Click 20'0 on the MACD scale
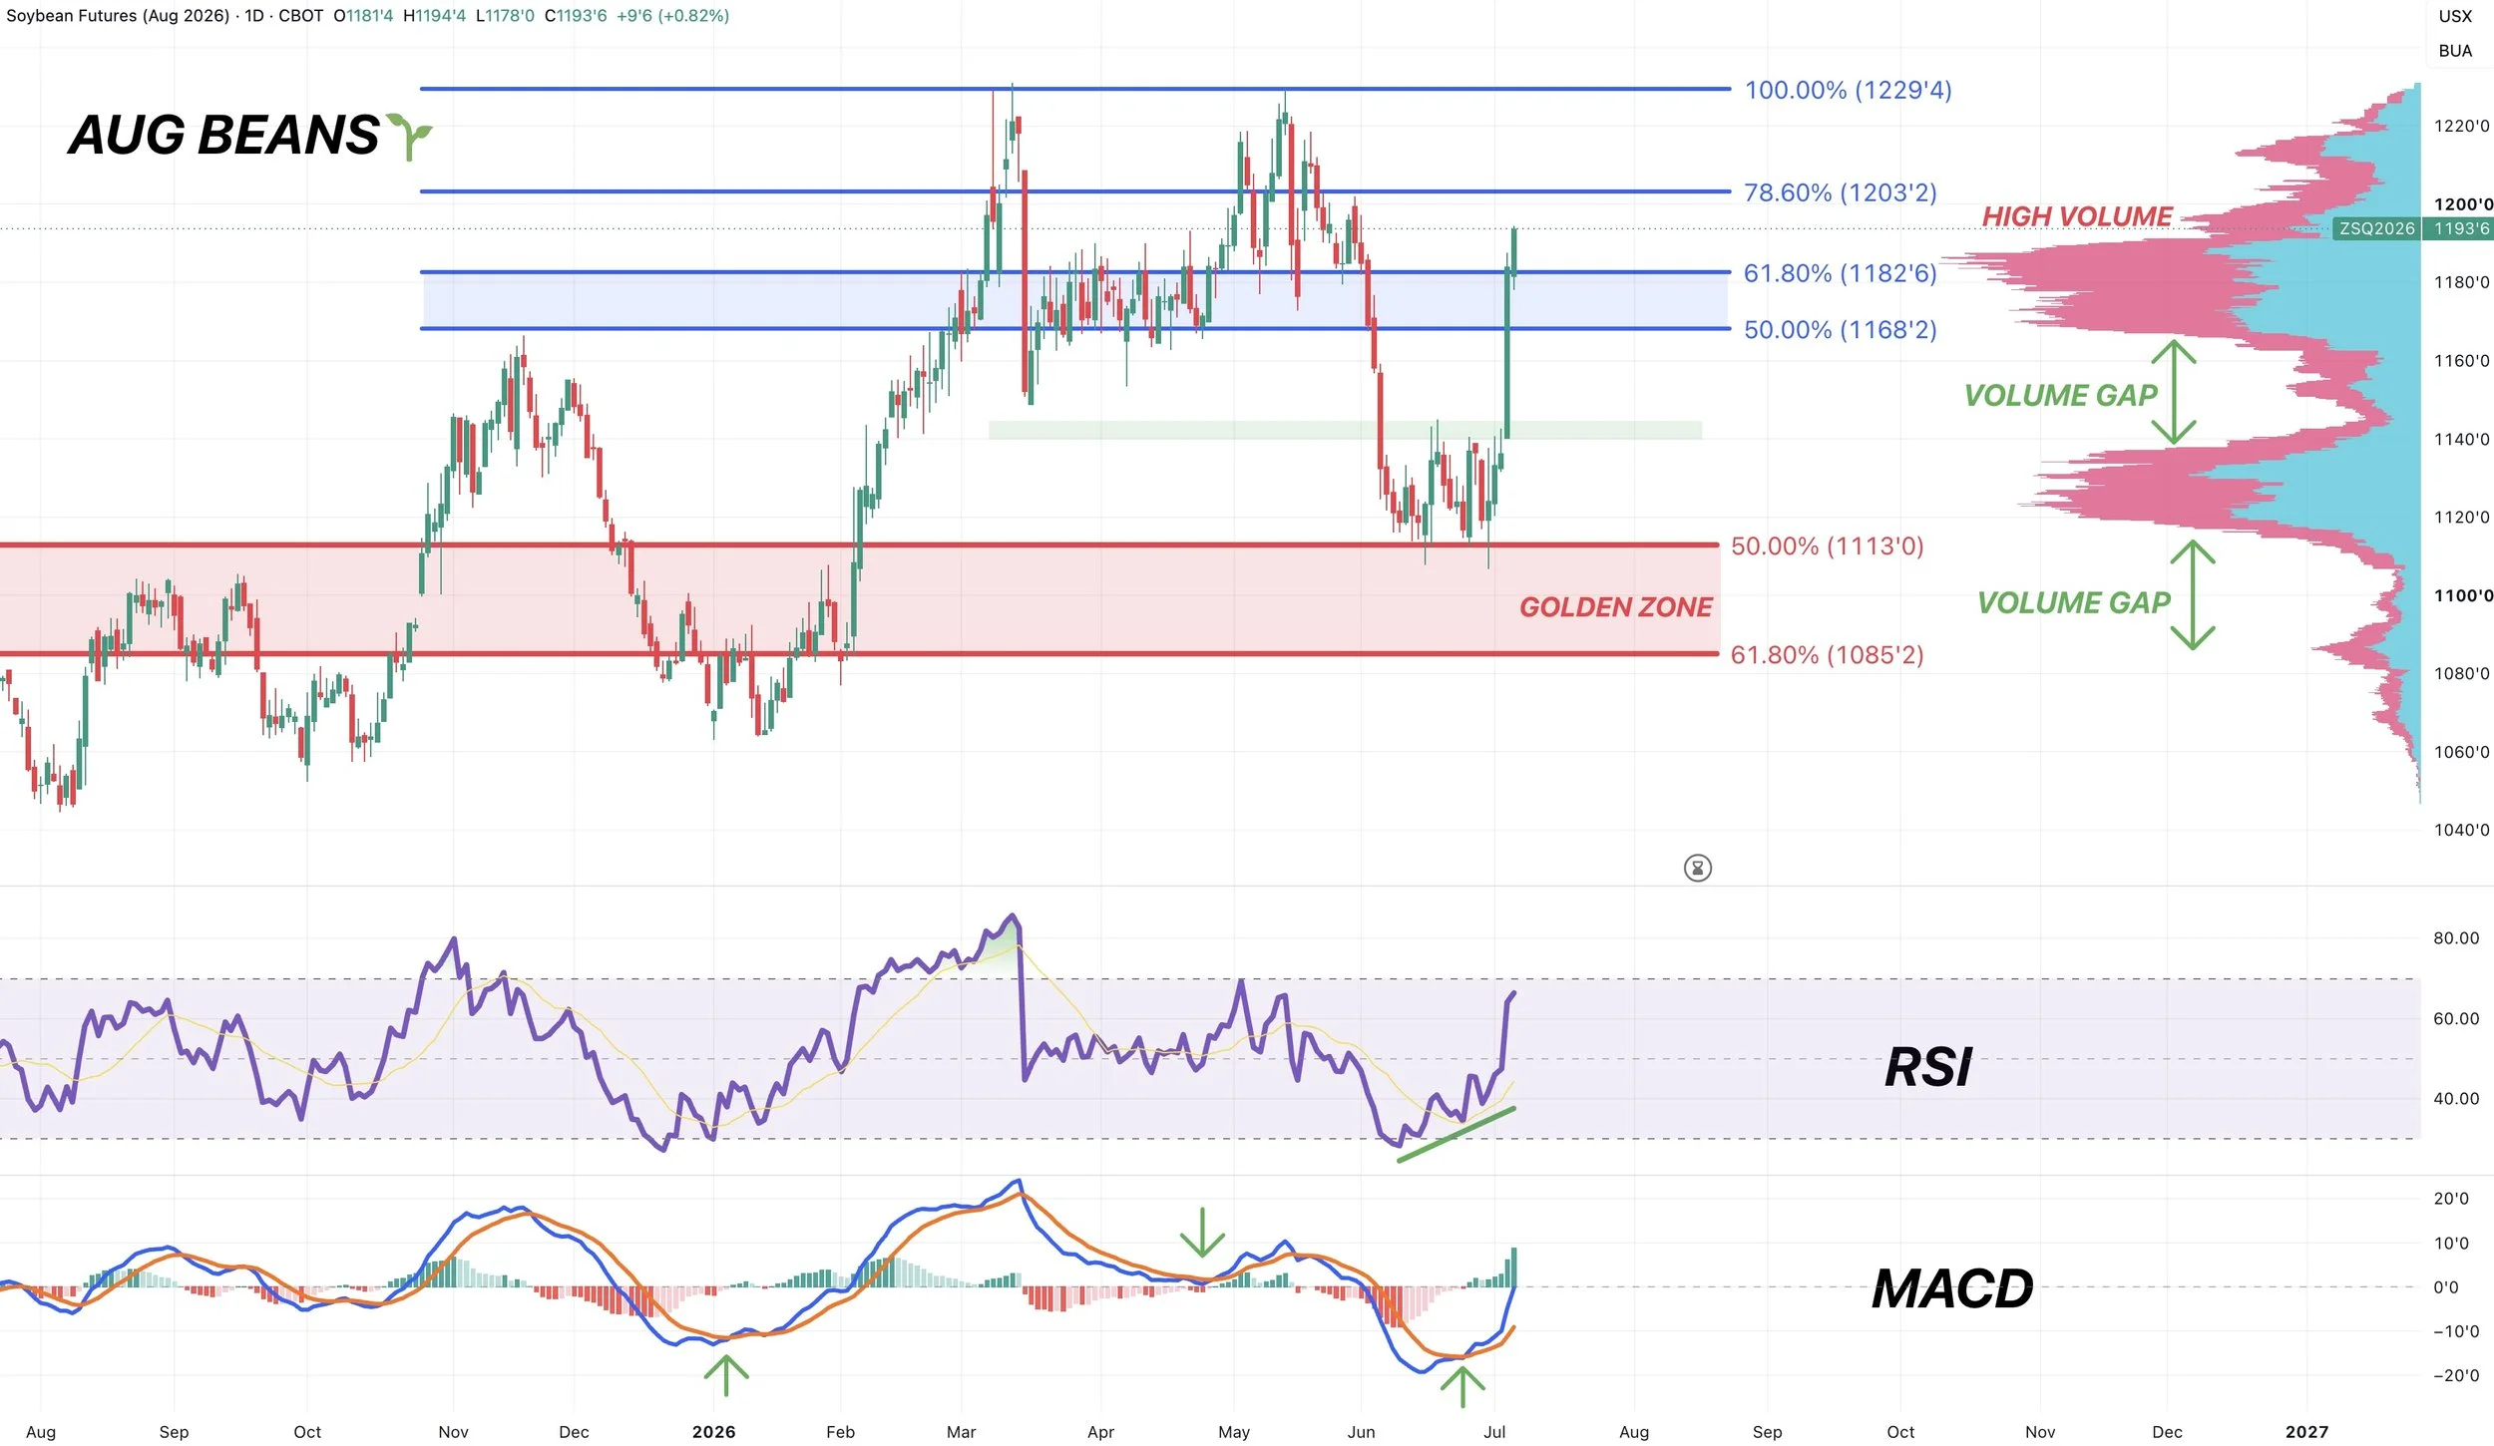 coord(2451,1199)
